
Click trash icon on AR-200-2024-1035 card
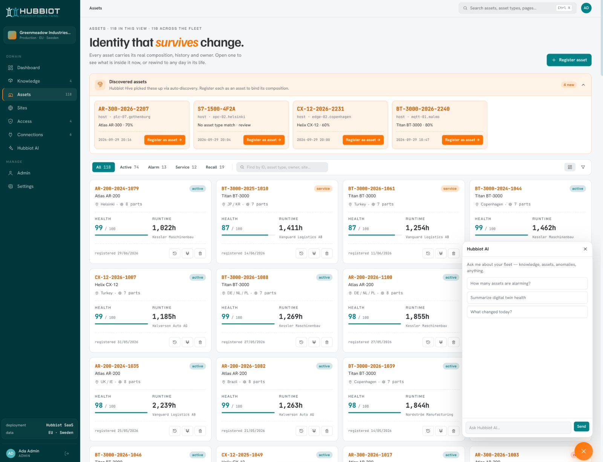point(200,431)
